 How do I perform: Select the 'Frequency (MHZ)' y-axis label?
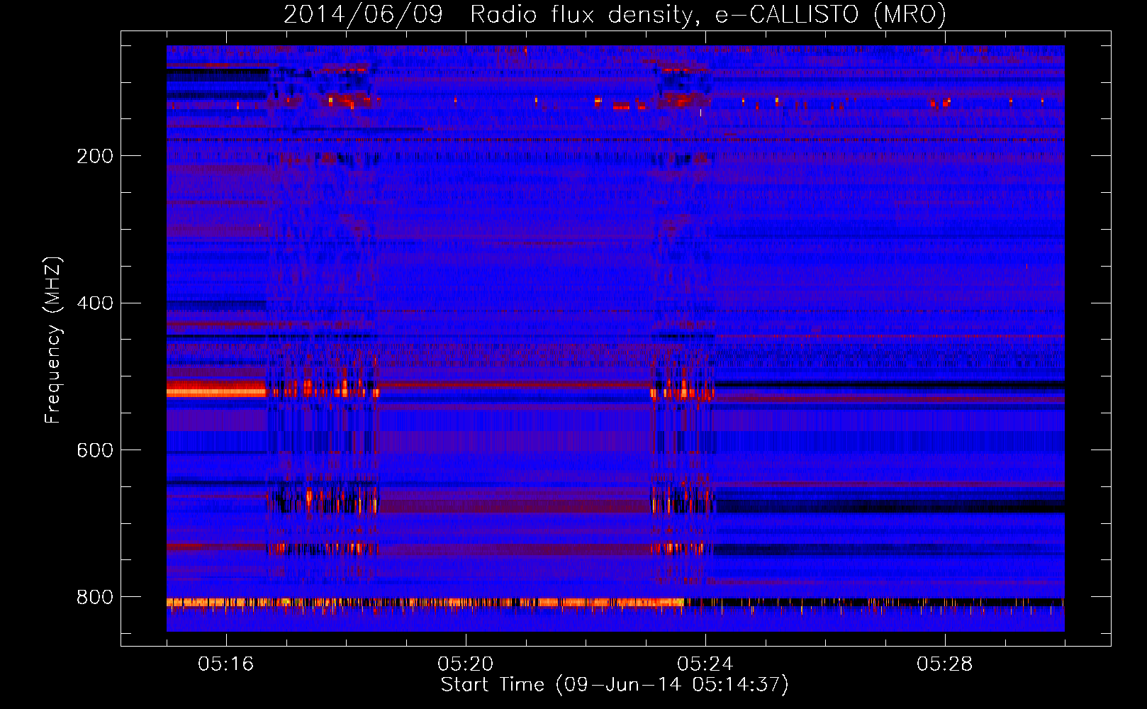click(53, 340)
